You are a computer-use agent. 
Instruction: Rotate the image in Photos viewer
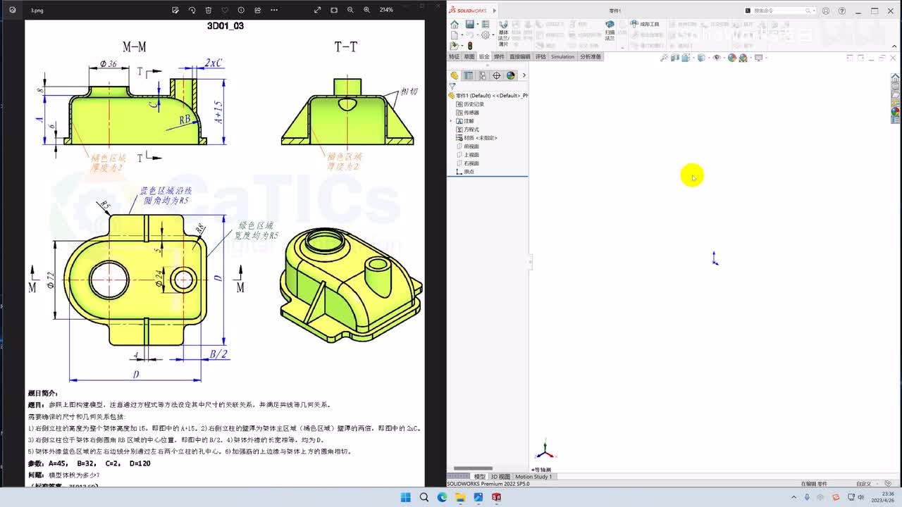point(192,10)
